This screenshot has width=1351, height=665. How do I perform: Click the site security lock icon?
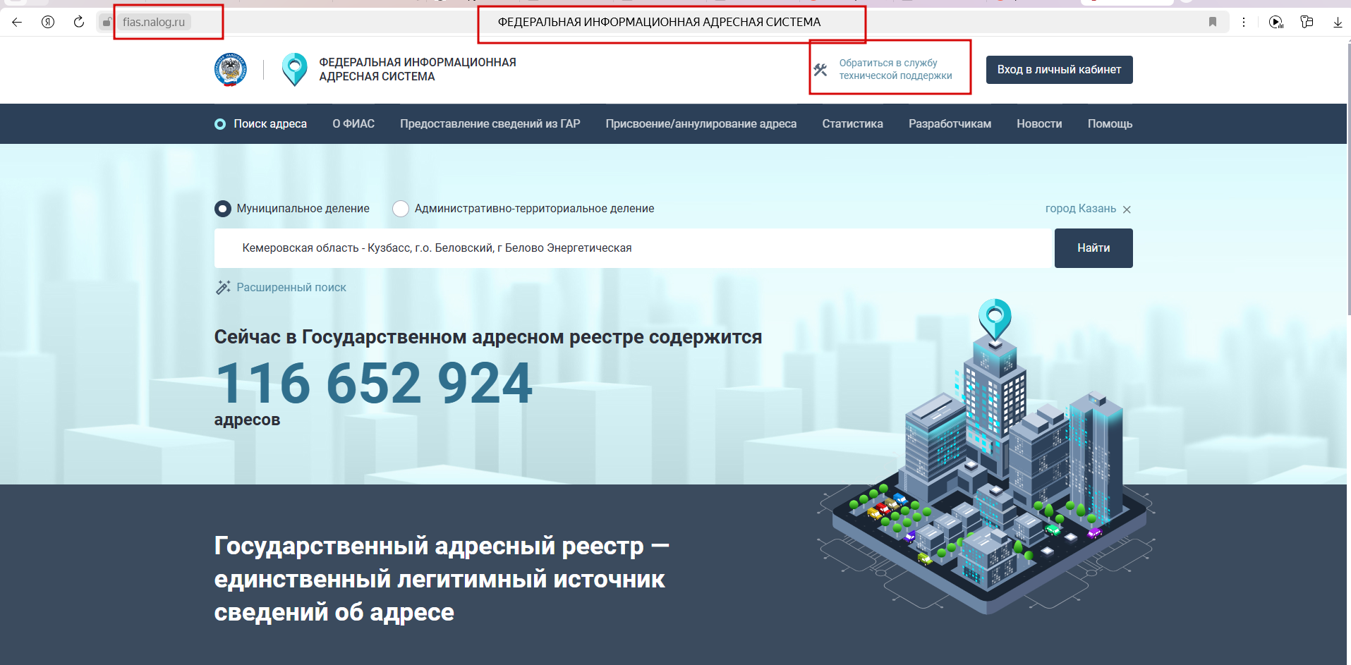[107, 22]
